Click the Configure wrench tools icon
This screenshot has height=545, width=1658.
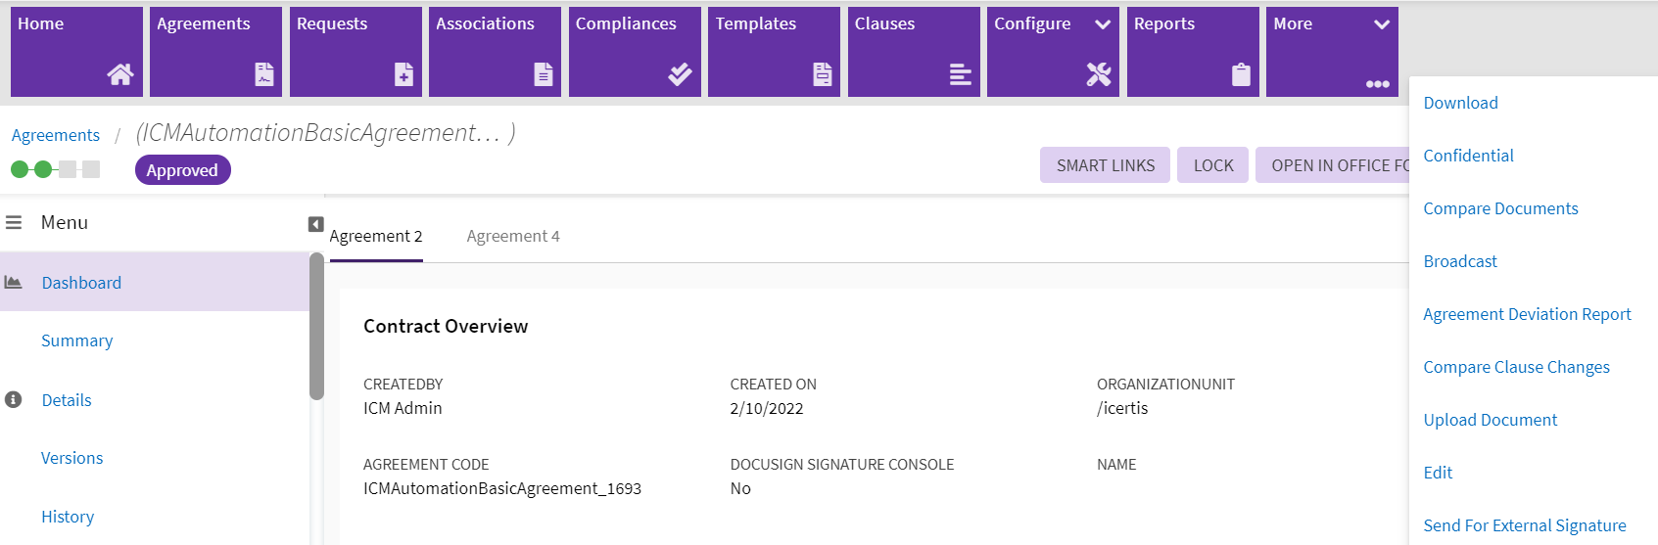pos(1099,74)
